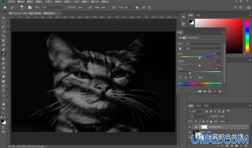Image resolution: width=252 pixels, height=148 pixels.
Task: Toggle layer filter on/off switch
Action: coord(228,111)
